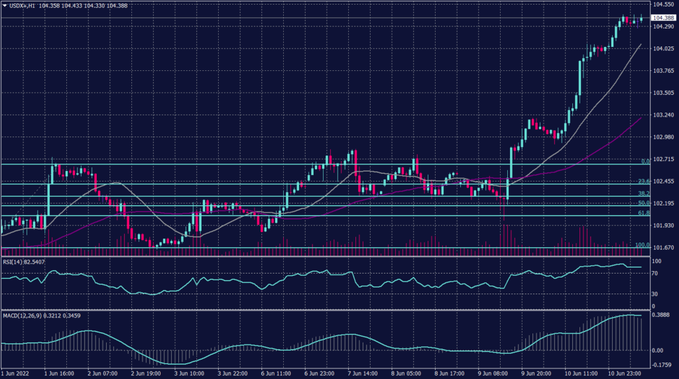This screenshot has width=679, height=379.
Task: Click the 1 Jun 2022 date label
Action: (x=17, y=374)
